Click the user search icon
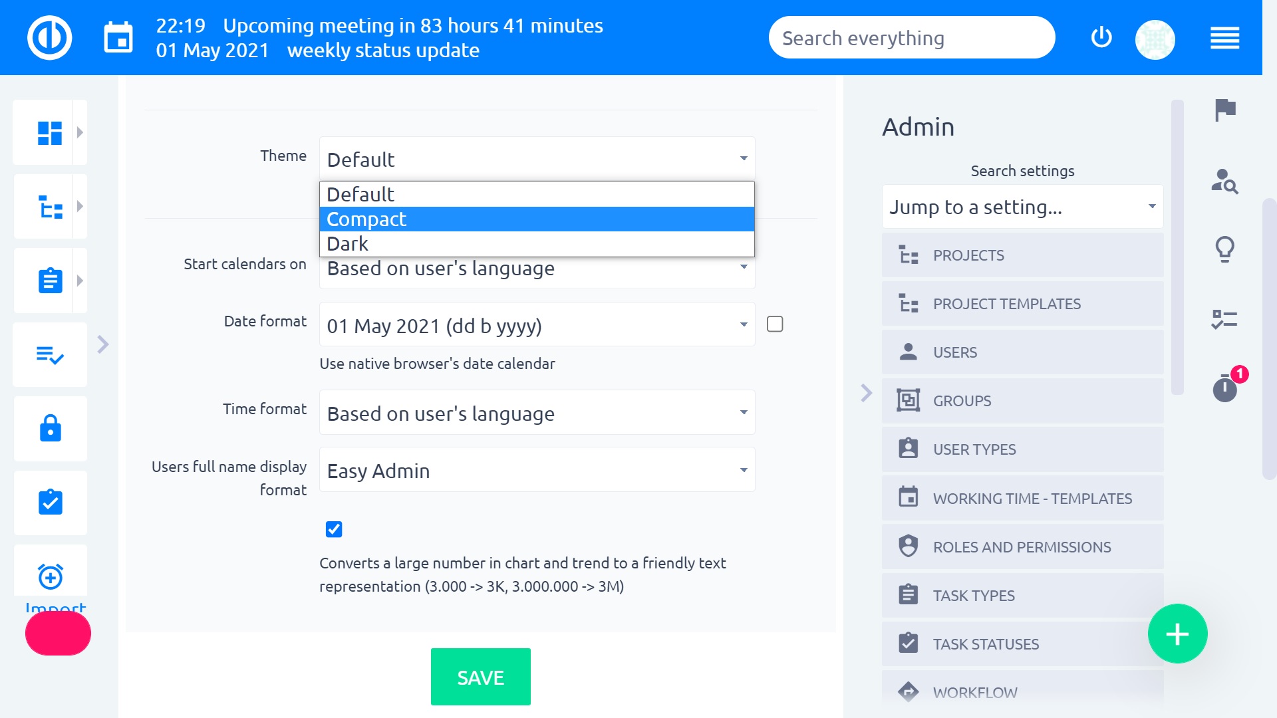 [x=1224, y=181]
